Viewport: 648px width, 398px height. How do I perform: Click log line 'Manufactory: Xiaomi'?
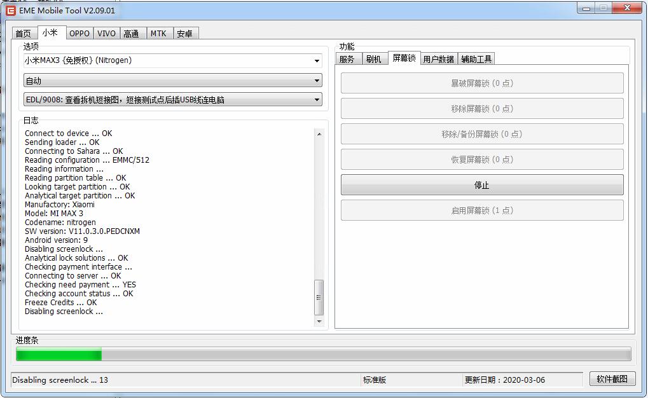(x=60, y=205)
